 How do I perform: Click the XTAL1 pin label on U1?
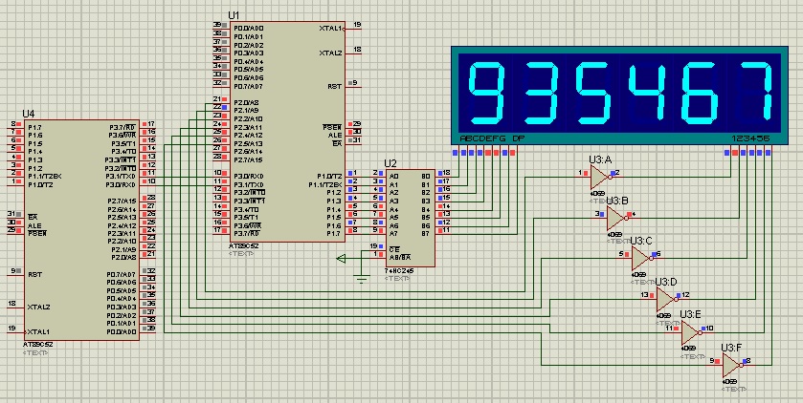[x=330, y=28]
